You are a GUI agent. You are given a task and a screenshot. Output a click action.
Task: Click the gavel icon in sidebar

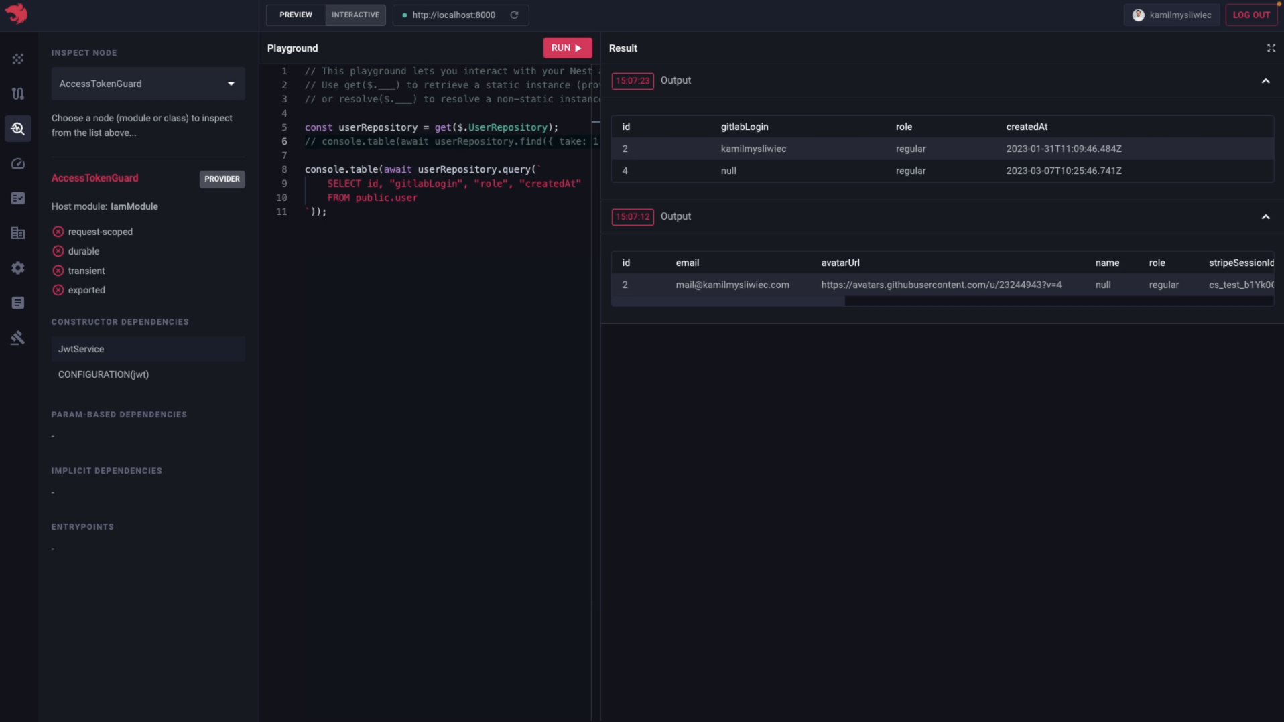click(18, 338)
